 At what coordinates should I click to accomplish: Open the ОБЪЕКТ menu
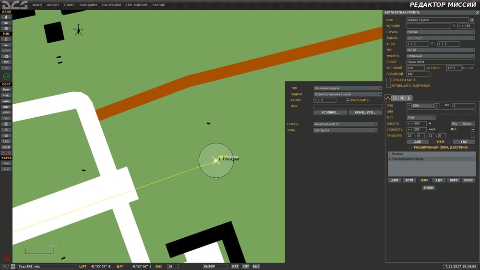click(53, 5)
